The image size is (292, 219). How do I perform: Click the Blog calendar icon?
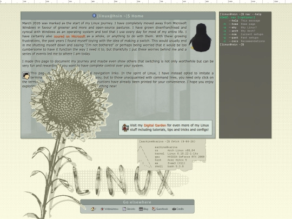point(141,209)
